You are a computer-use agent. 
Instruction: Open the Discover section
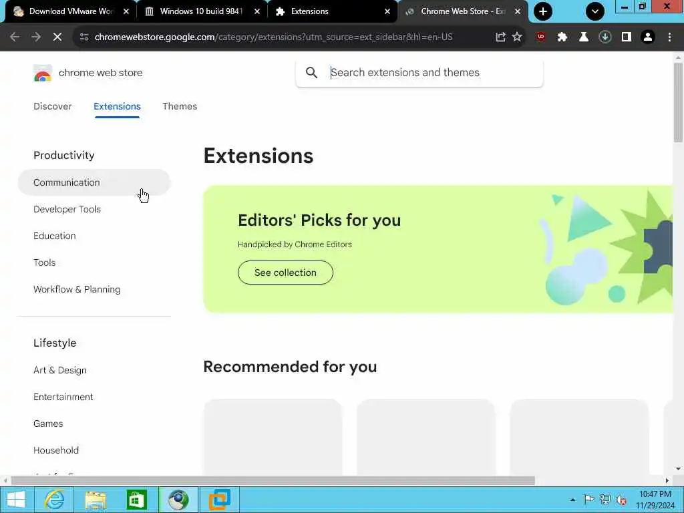[52, 106]
